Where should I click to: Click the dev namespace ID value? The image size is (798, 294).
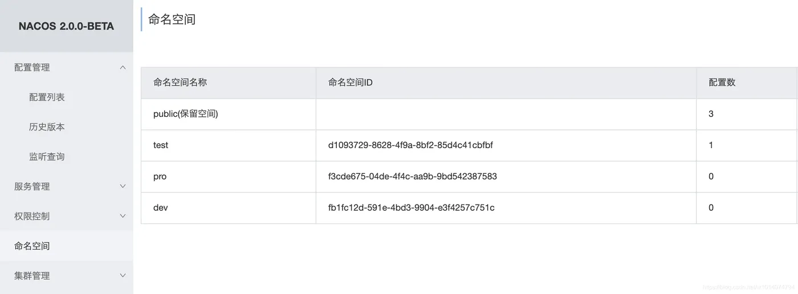click(412, 208)
